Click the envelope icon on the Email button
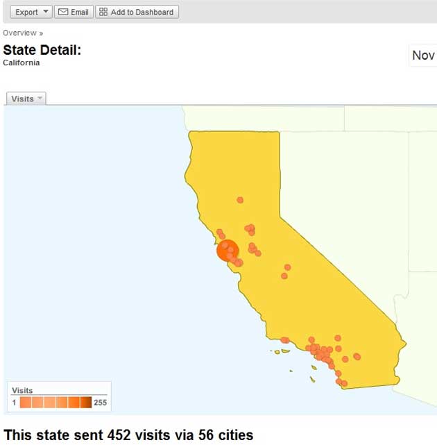437x445 pixels. 62,12
